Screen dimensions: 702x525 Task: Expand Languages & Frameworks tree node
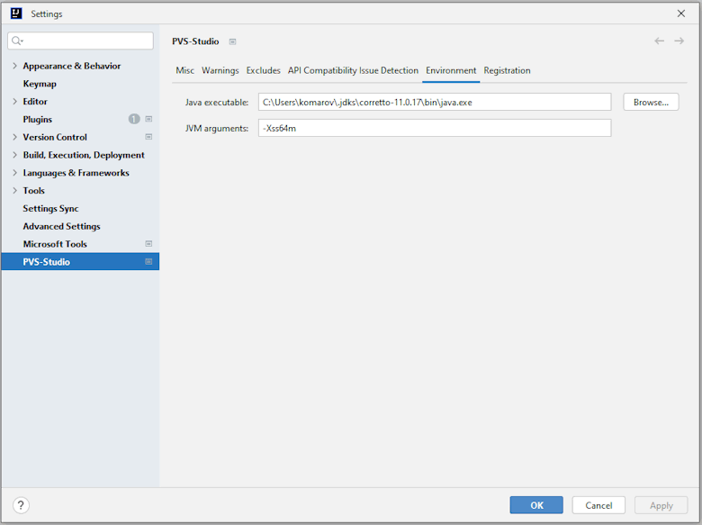[14, 173]
